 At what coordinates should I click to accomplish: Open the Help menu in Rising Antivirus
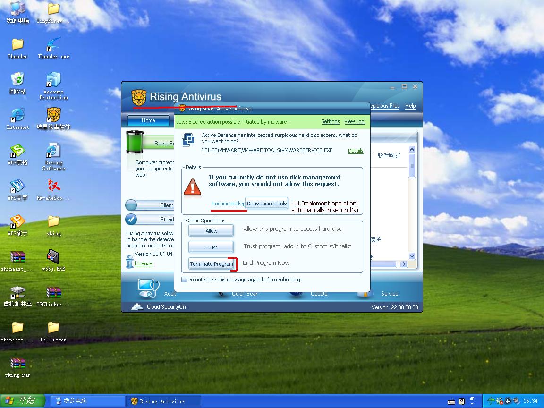pos(410,106)
